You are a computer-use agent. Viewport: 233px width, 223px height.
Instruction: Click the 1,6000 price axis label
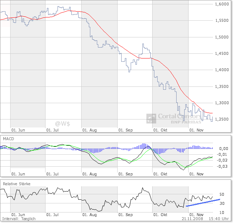[222, 4]
